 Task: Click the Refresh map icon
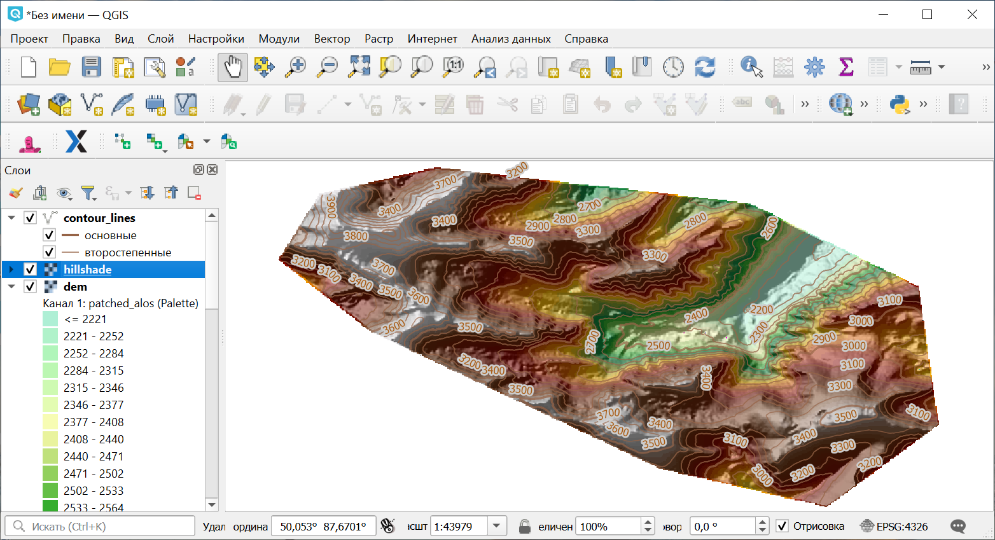point(705,67)
